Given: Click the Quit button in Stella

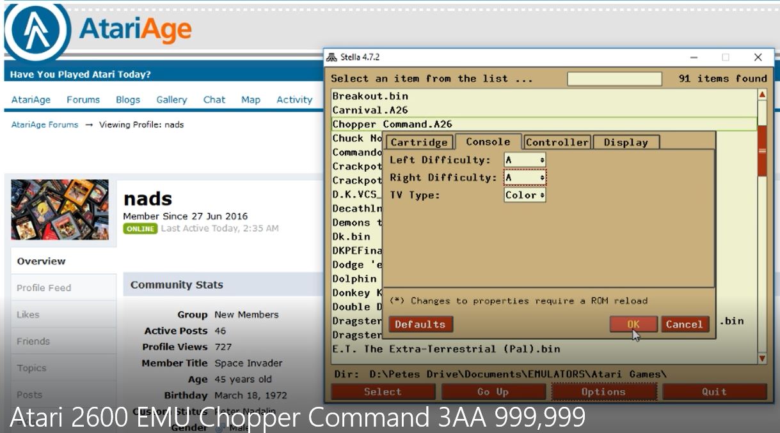Looking at the screenshot, I should coord(714,391).
